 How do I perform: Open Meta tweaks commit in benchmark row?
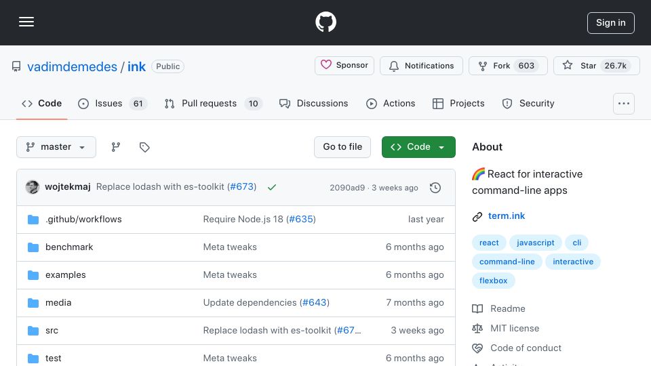[230, 247]
